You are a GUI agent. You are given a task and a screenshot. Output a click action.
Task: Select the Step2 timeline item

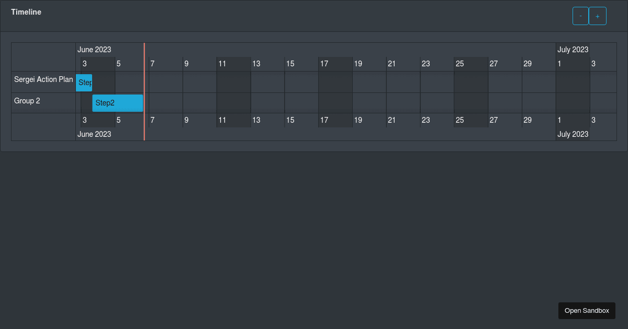[x=117, y=103]
